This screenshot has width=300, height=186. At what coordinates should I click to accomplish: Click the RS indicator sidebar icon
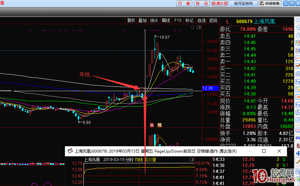(298, 138)
